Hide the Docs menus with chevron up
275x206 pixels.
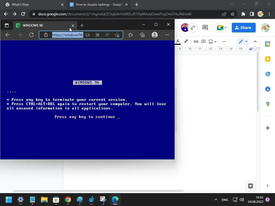[255, 42]
